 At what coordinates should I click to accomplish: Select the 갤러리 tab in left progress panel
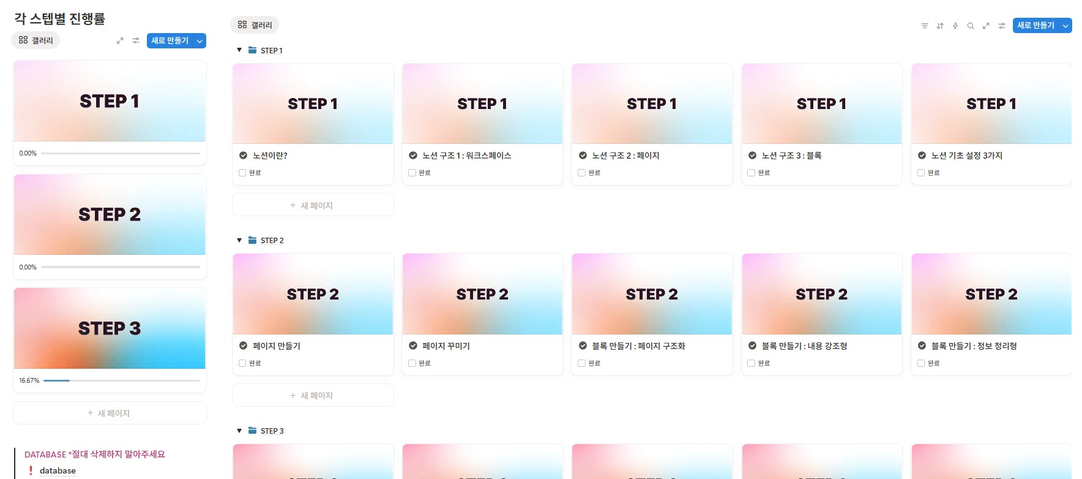click(35, 40)
